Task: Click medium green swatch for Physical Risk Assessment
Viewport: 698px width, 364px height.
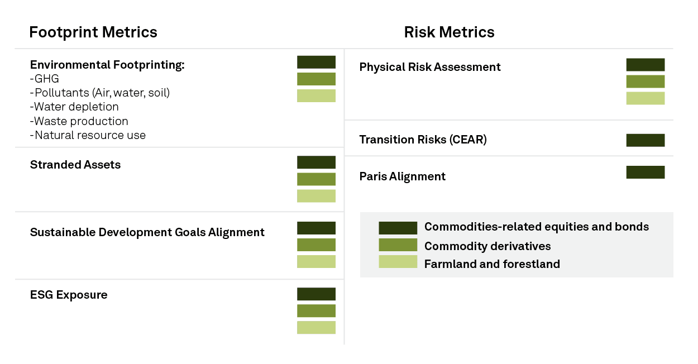Action: point(646,82)
